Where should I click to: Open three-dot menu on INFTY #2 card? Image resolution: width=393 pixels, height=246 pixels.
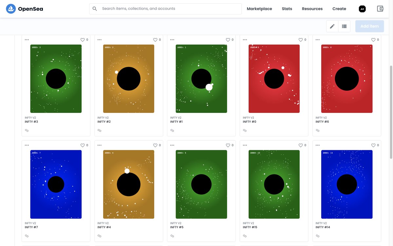pos(100,40)
